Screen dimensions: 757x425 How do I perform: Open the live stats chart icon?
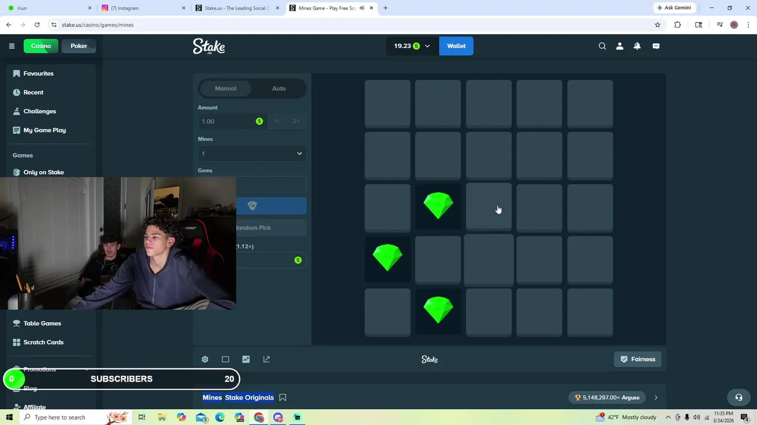[x=246, y=359]
